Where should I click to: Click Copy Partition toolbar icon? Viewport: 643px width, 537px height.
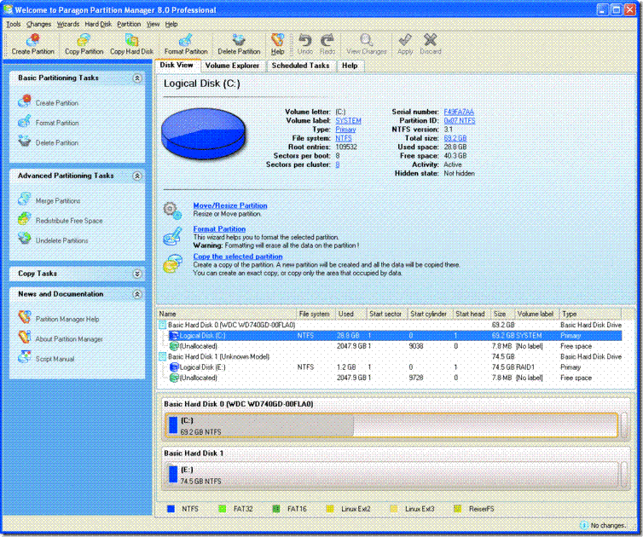[x=84, y=40]
